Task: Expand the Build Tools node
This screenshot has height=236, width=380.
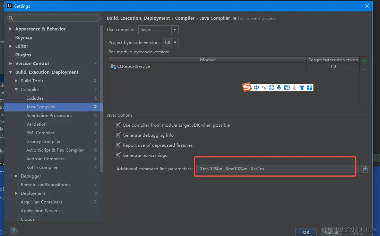Action: [x=16, y=81]
